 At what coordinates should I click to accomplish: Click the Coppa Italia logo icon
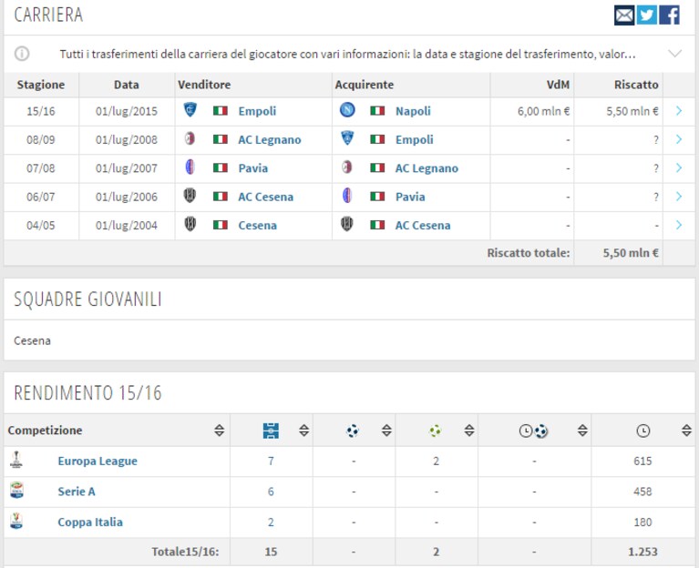pyautogui.click(x=16, y=521)
